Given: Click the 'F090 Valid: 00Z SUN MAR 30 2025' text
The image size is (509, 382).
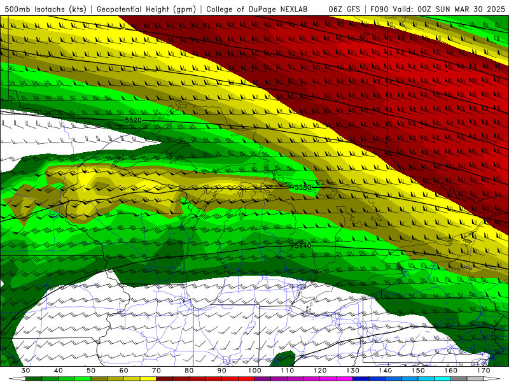Looking at the screenshot, I should point(438,9).
